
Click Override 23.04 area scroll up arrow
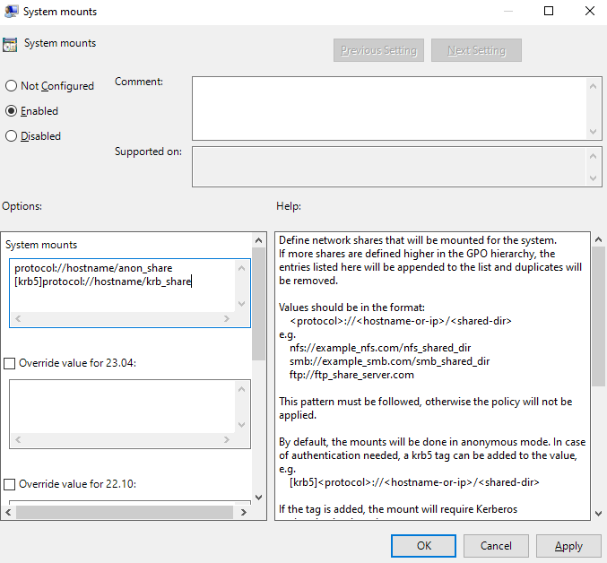click(242, 389)
